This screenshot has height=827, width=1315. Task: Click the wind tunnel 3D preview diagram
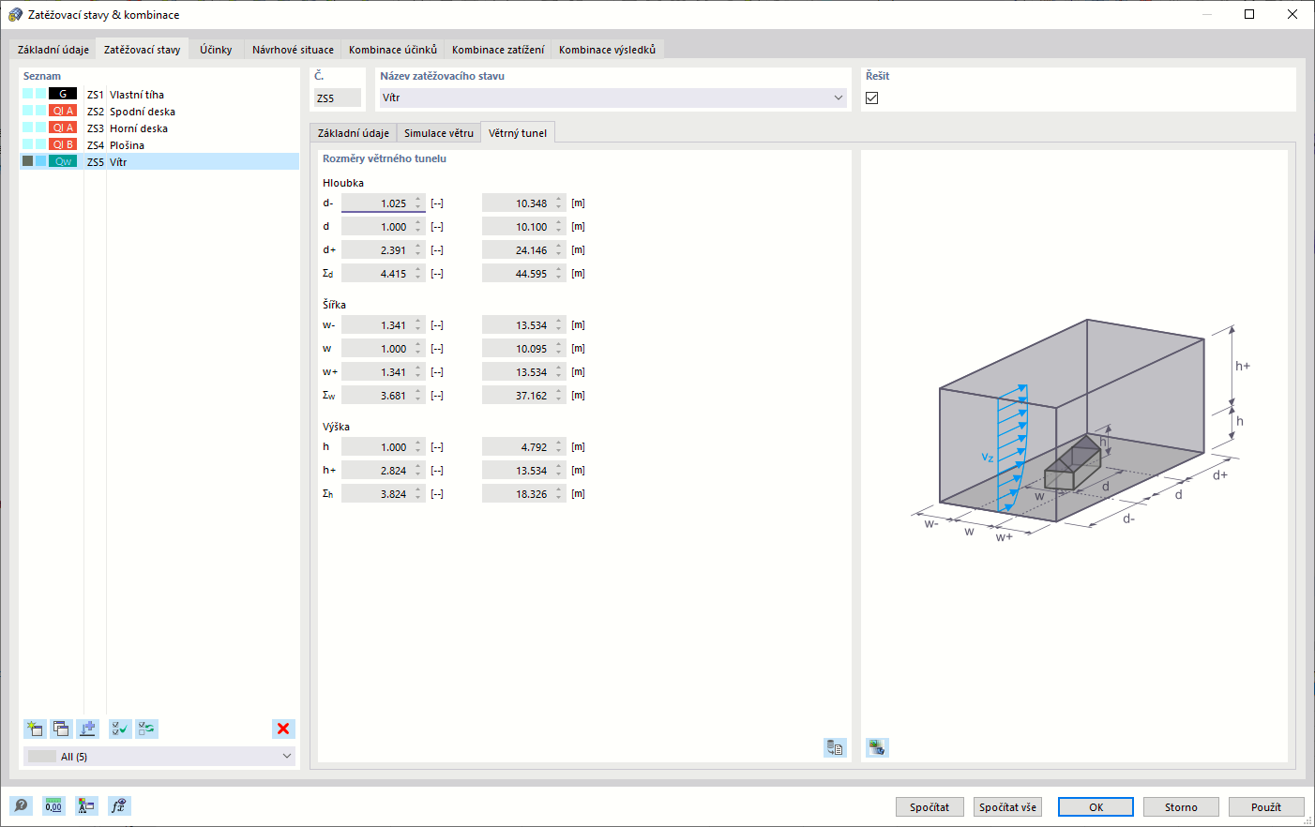coord(1081,430)
